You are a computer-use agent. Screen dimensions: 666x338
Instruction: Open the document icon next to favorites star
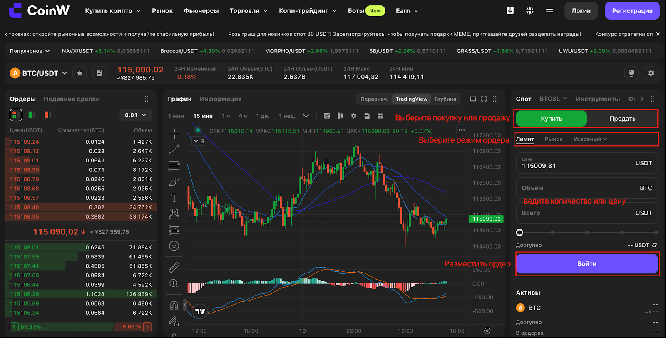tap(99, 73)
